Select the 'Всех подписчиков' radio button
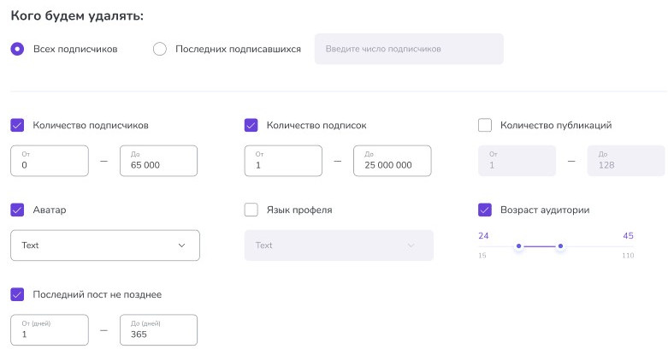The width and height of the screenshot is (668, 355). [x=17, y=49]
